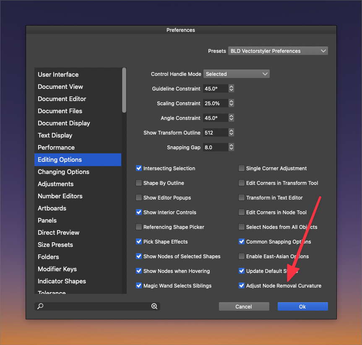Click Show Transform Outline stepper arrows
Screen dimensions: 362x345
pos(231,133)
